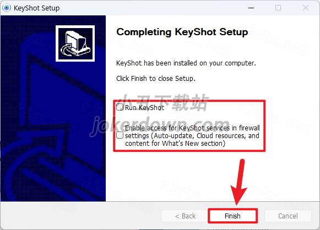Tick the Run KeyShot checkbox
Screen dimensions: 320x230
pyautogui.click(x=120, y=107)
